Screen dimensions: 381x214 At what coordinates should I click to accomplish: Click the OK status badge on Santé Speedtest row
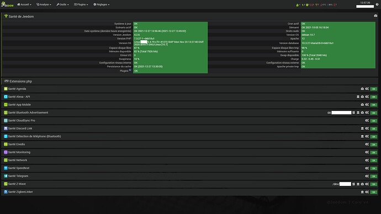(374, 168)
